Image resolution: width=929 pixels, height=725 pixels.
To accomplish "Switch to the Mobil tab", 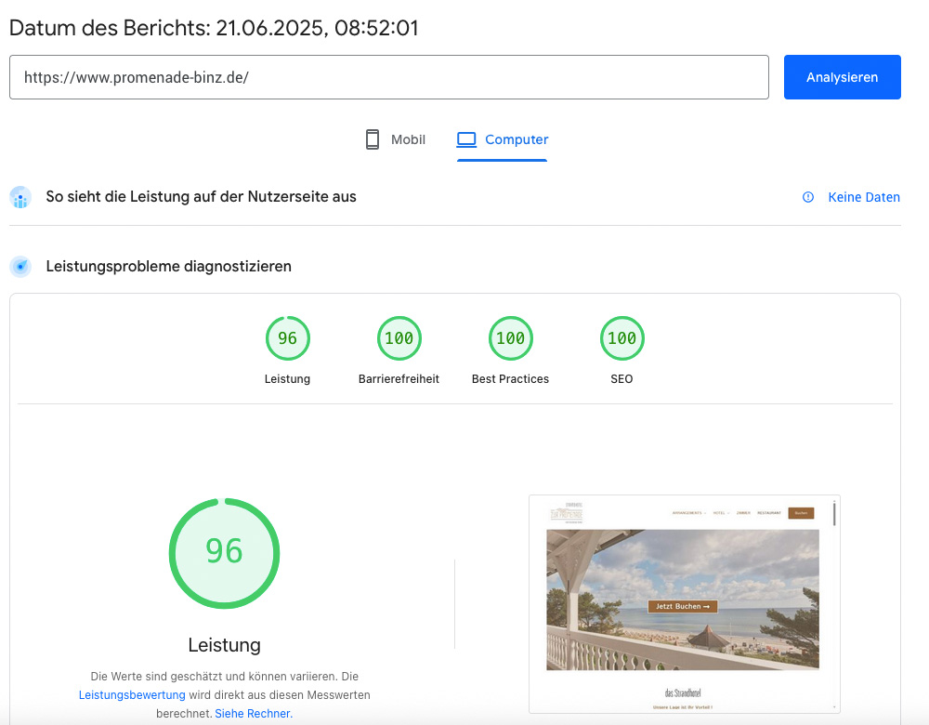I will [395, 140].
